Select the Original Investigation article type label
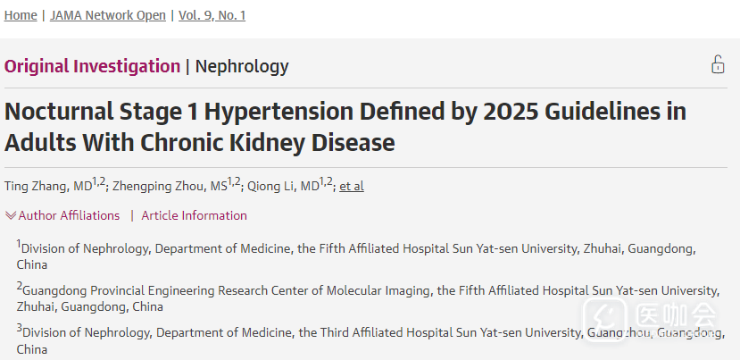The height and width of the screenshot is (360, 740). 92,66
